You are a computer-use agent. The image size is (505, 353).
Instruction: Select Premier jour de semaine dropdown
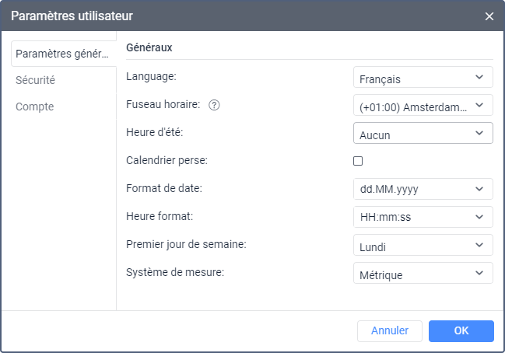tap(423, 246)
